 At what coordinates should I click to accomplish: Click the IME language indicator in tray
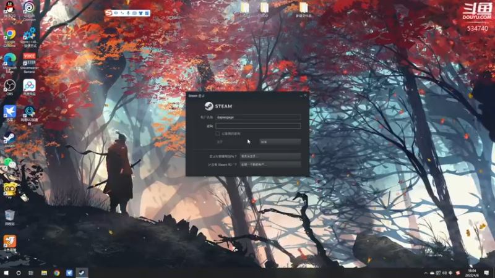pos(451,273)
